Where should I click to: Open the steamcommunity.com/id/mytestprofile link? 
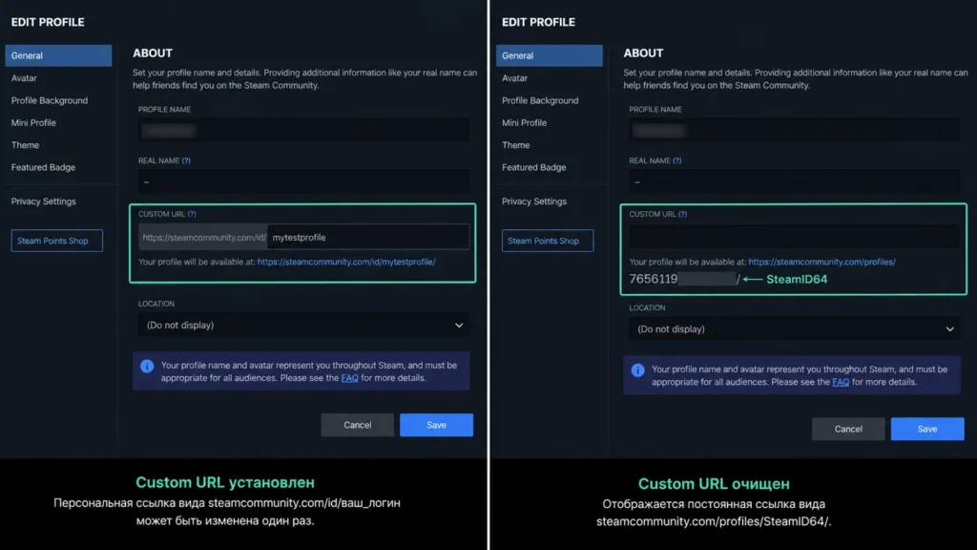[x=346, y=262]
